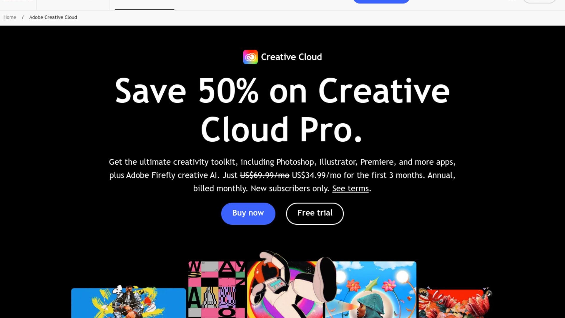Click the outlined button at top right

(539, 1)
